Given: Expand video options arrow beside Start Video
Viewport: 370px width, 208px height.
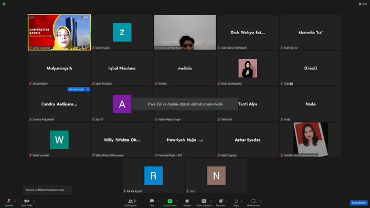Looking at the screenshot, I should tap(34, 201).
